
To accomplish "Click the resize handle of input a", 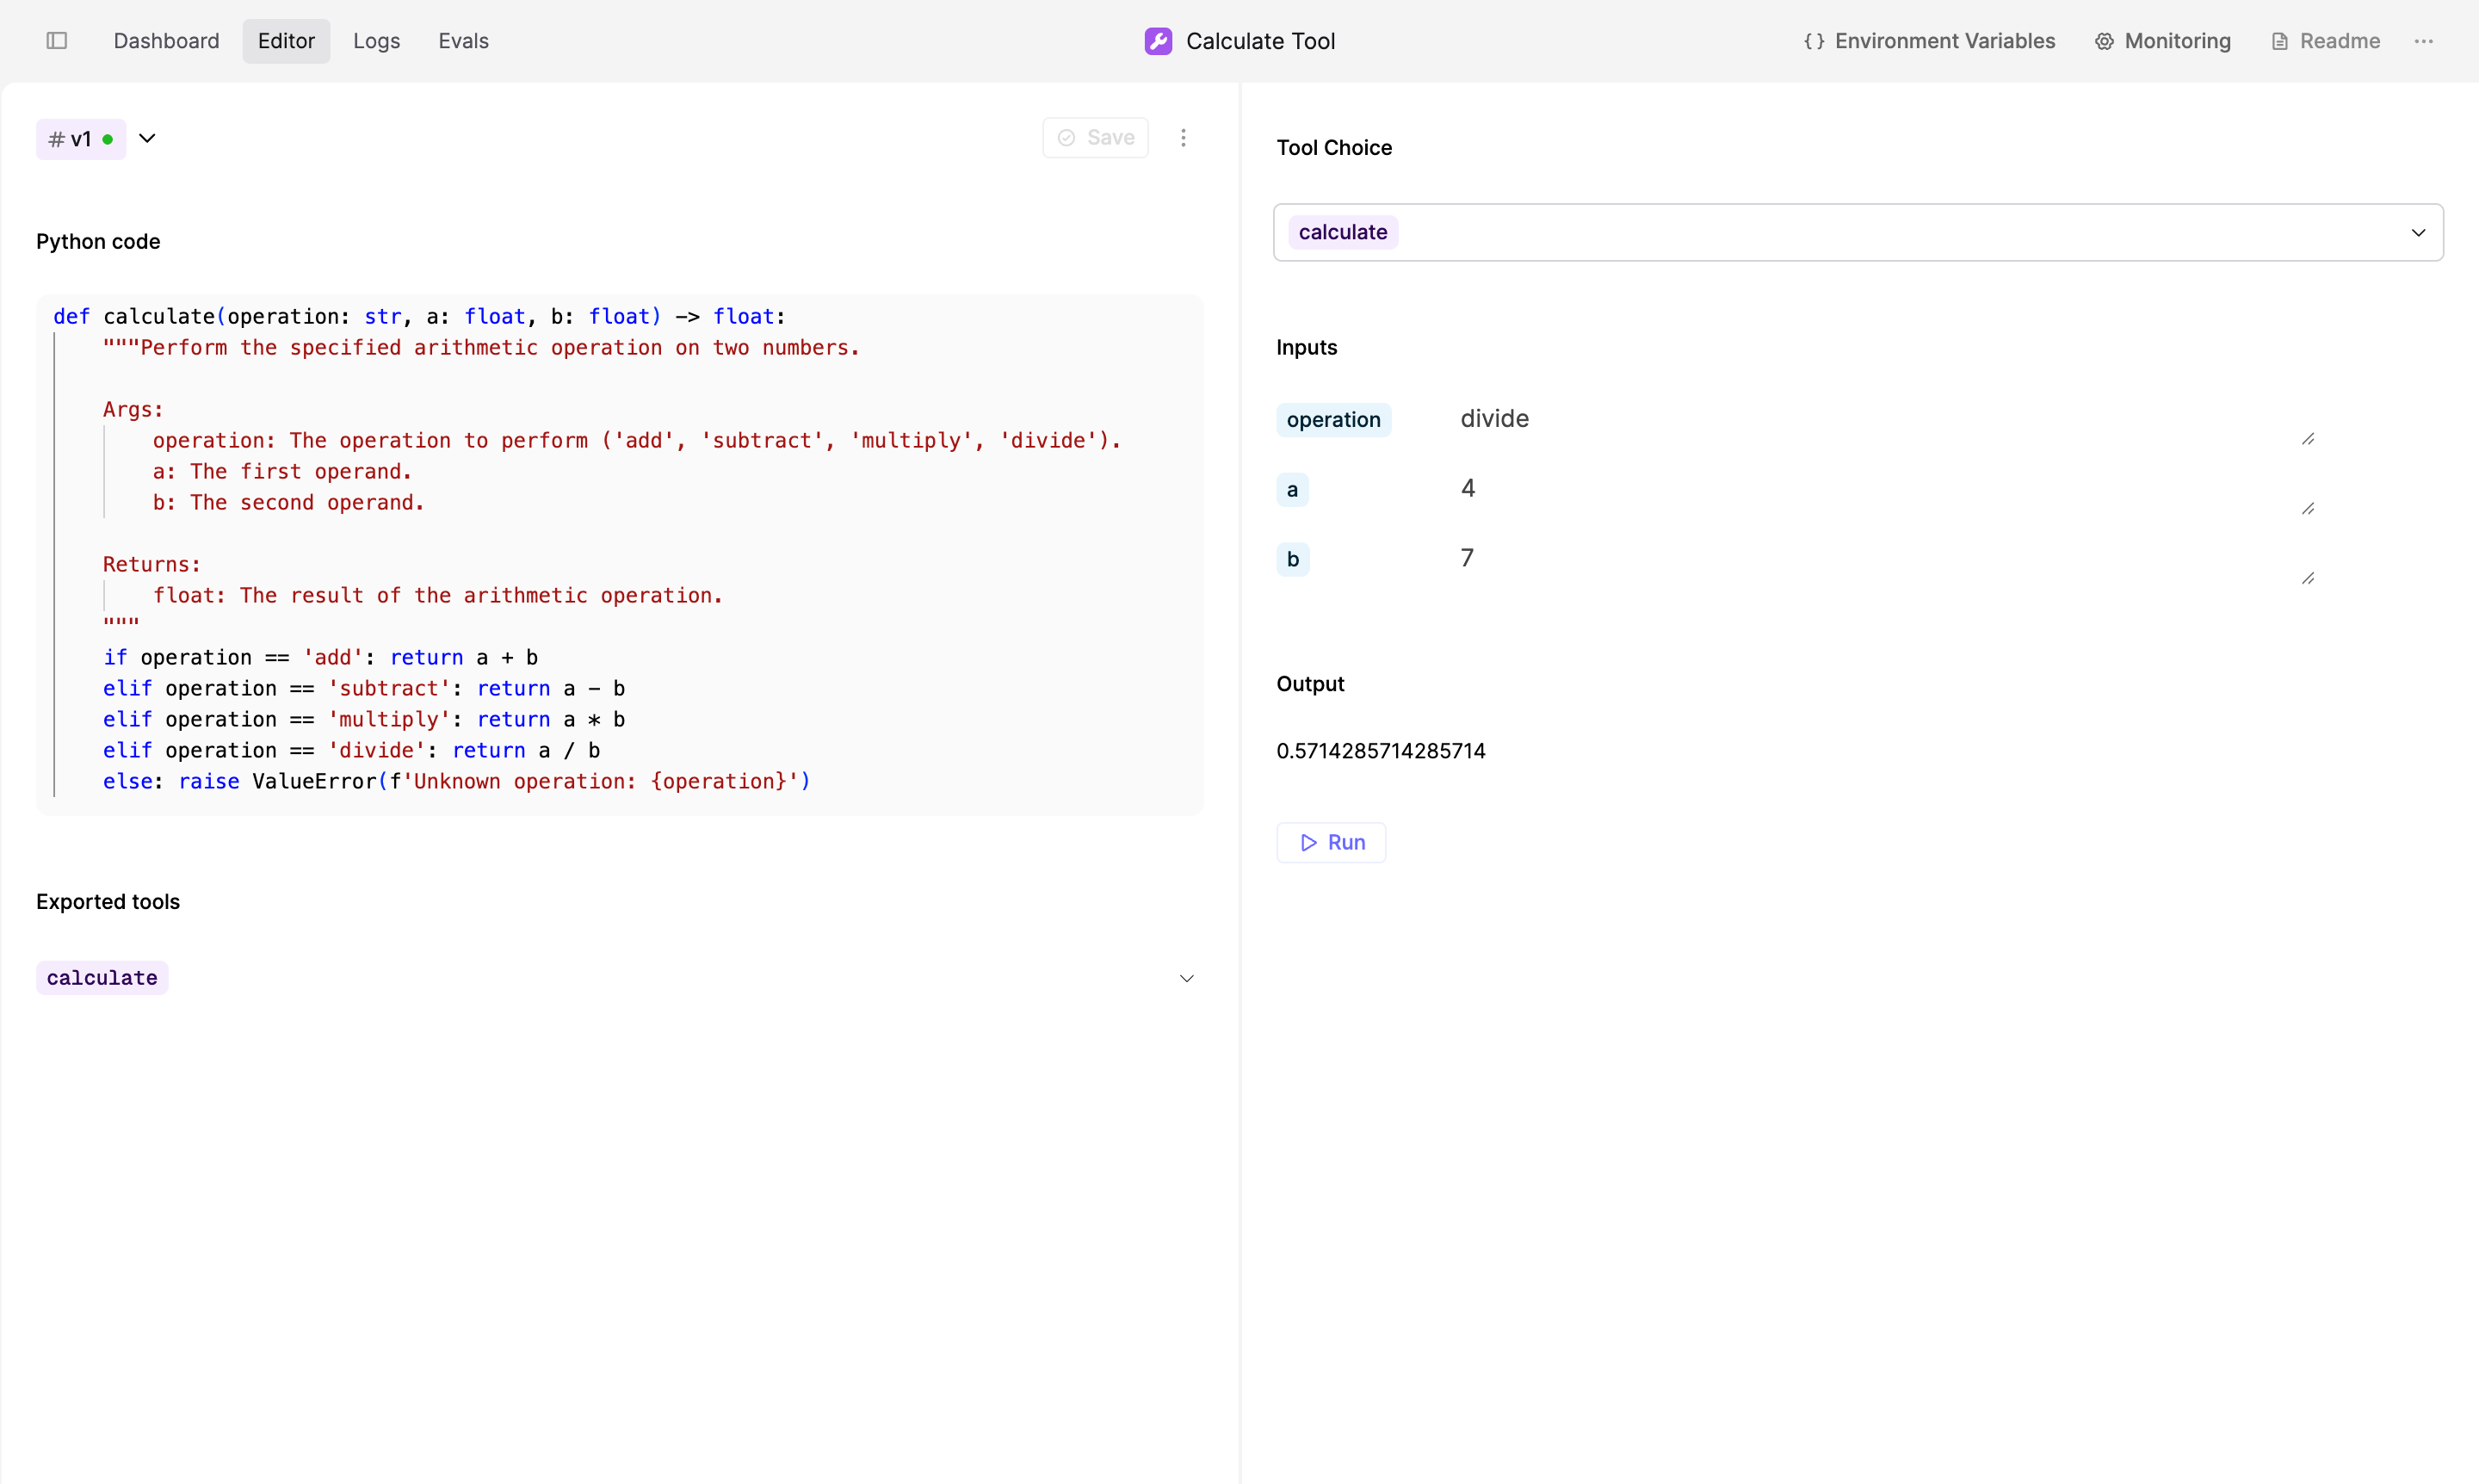I will pyautogui.click(x=2308, y=508).
